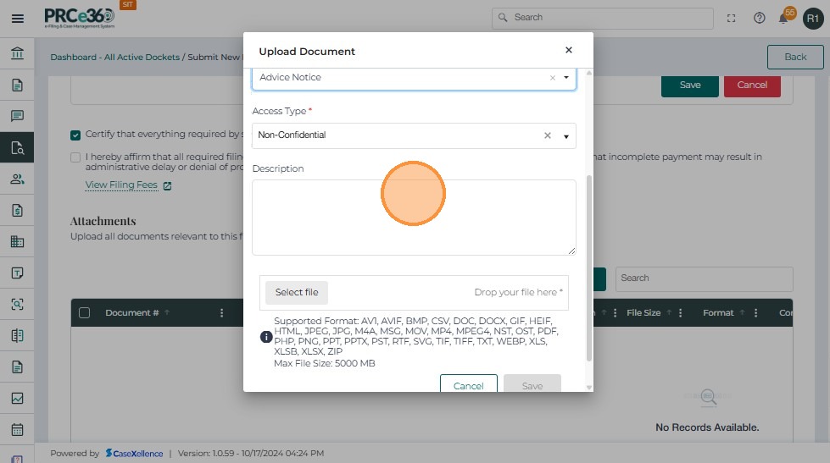Open the hamburger menu in the header

click(x=17, y=18)
